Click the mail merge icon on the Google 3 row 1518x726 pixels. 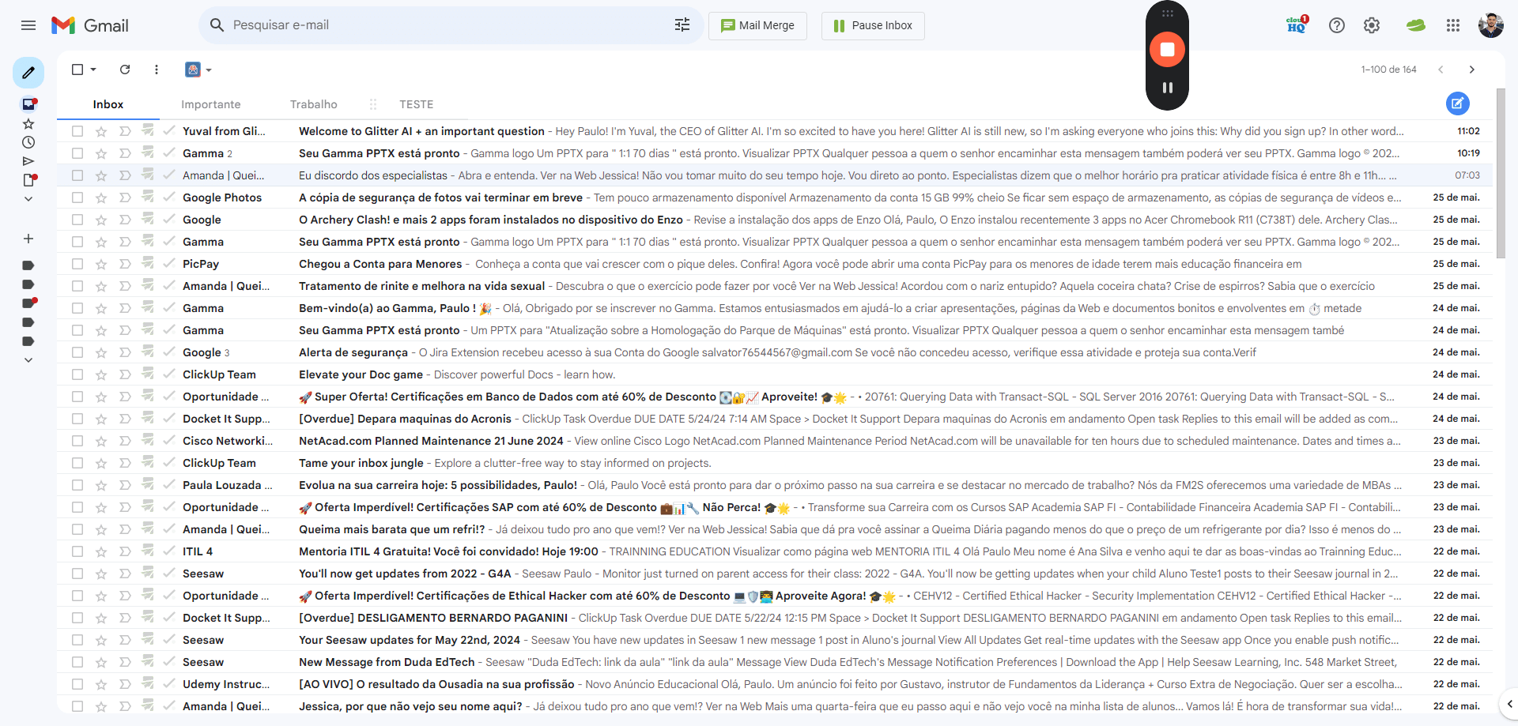tap(148, 352)
